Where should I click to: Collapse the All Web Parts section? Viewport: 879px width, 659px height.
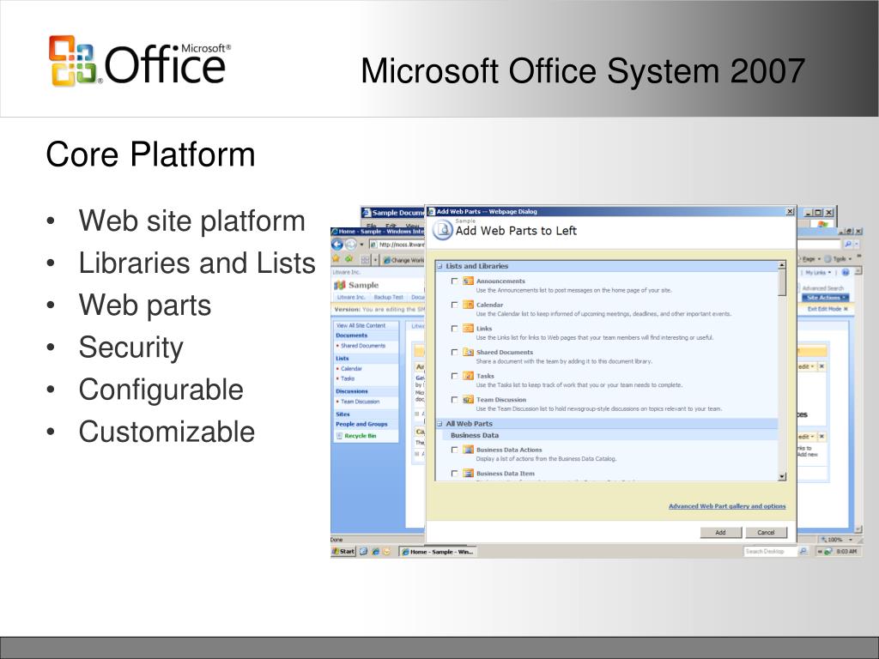click(440, 424)
